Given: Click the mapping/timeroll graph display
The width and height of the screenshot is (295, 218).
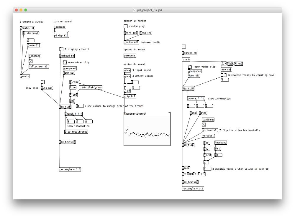Looking at the screenshot, I should pyautogui.click(x=147, y=130).
